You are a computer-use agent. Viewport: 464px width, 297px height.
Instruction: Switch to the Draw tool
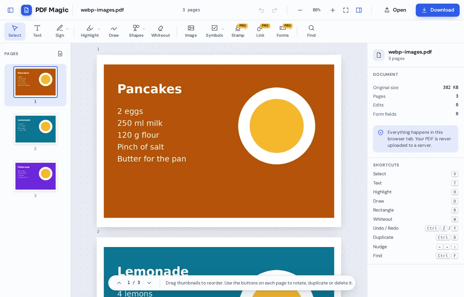click(x=114, y=31)
